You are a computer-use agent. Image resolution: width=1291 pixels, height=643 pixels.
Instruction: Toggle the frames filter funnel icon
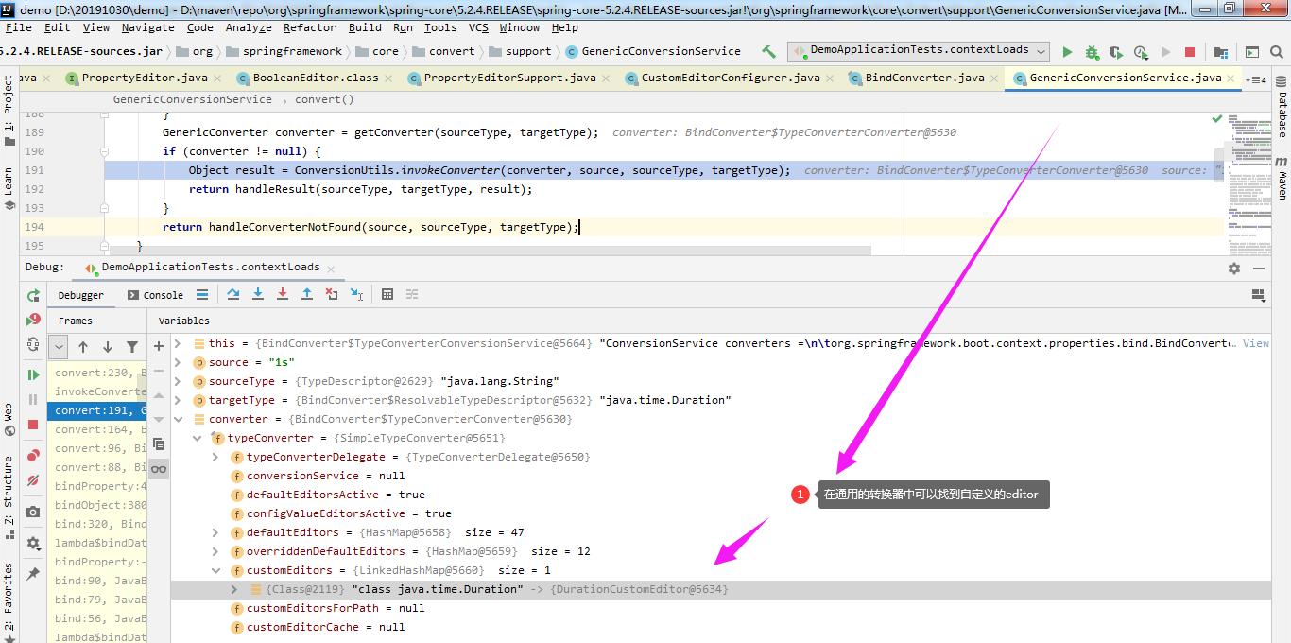pos(132,347)
